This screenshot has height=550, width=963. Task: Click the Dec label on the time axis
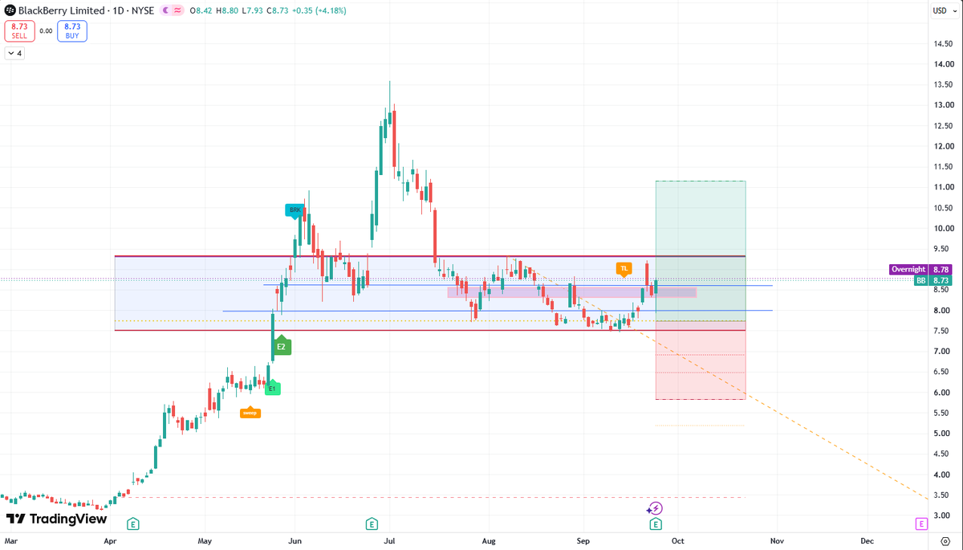coord(867,541)
